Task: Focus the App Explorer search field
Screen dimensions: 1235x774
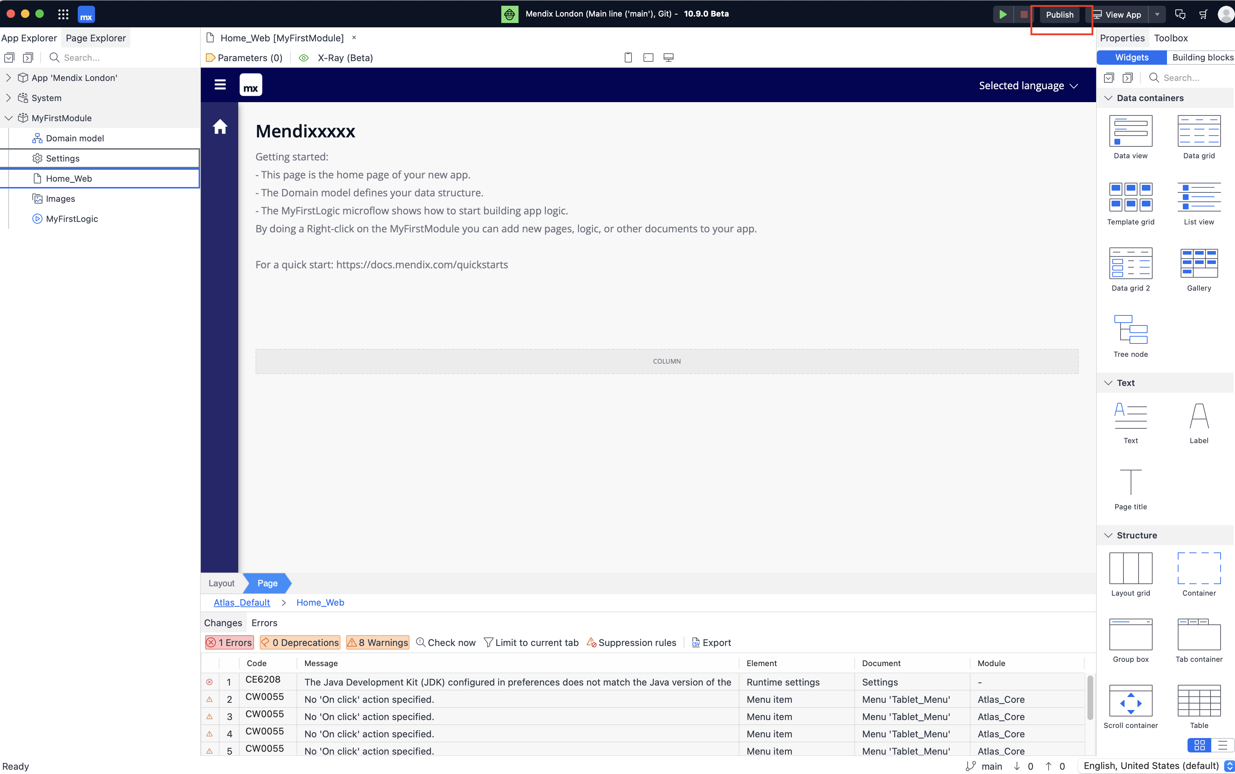Action: (x=123, y=57)
